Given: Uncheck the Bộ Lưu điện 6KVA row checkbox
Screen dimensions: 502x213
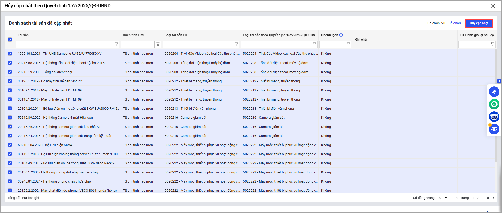Looking at the screenshot, I should tap(10, 145).
